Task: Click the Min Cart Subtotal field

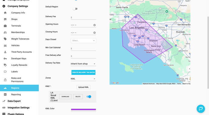Action: (x=84, y=49)
